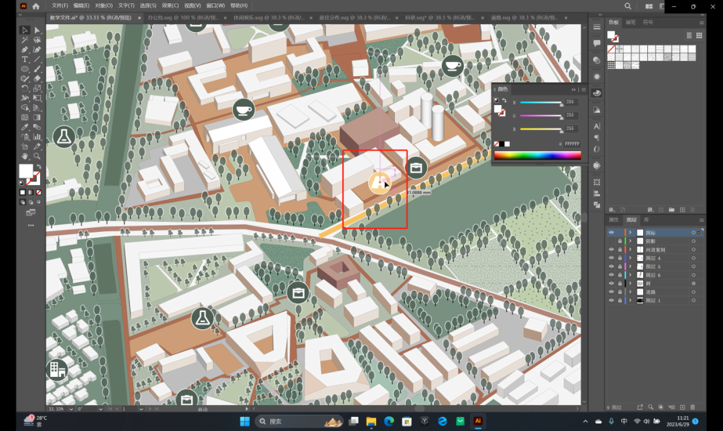The width and height of the screenshot is (723, 431).
Task: Show swatches in list view
Action: point(689,35)
